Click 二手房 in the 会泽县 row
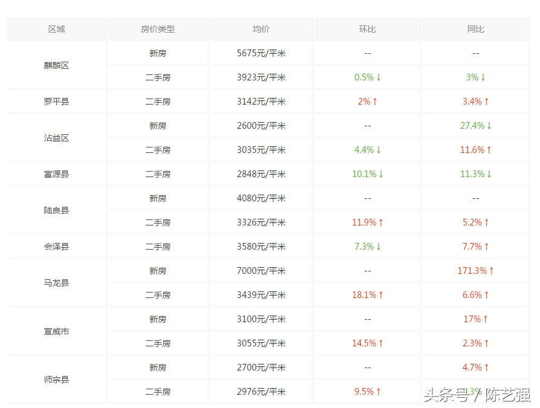The image size is (540, 408). [158, 247]
